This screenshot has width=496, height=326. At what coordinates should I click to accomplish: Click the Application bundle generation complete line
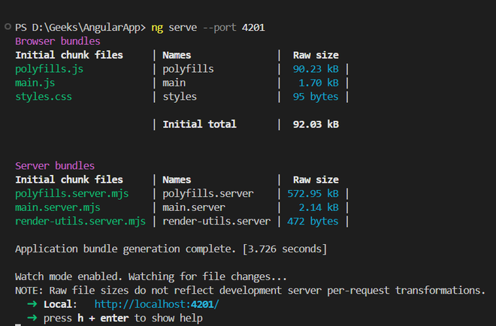click(x=171, y=248)
